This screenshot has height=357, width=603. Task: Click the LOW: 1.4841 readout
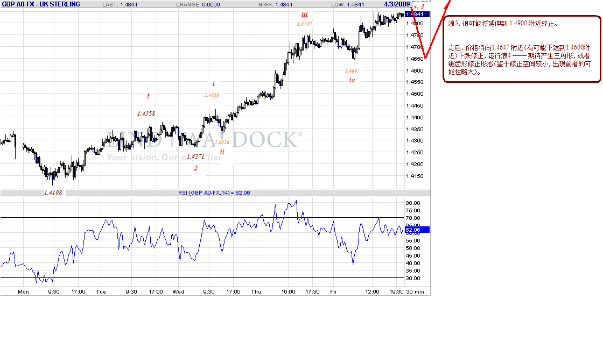point(348,5)
